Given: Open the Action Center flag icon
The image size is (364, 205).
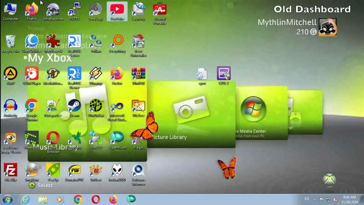Looking at the screenshot, I should [x=321, y=199].
